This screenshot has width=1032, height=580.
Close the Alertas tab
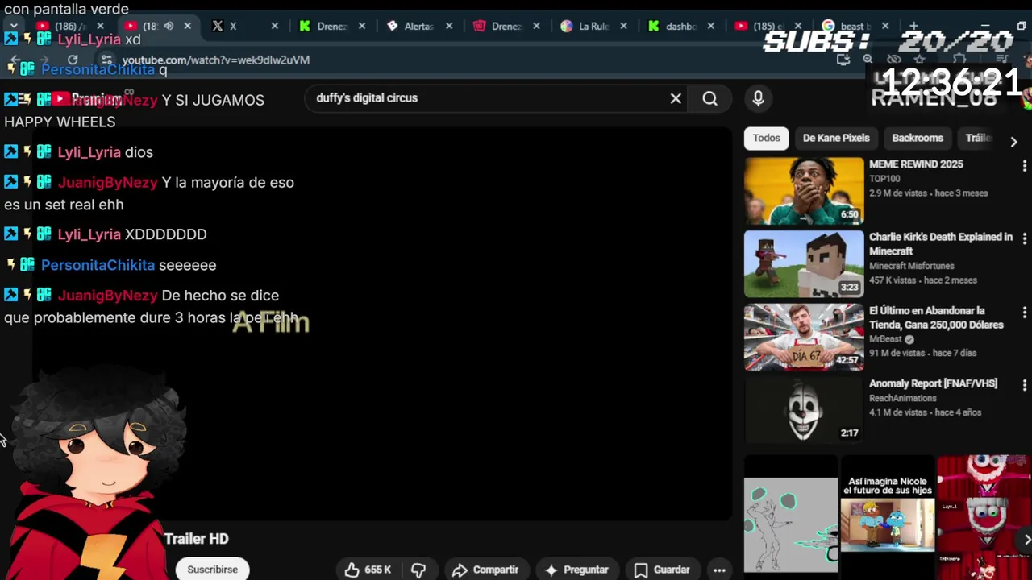[449, 26]
